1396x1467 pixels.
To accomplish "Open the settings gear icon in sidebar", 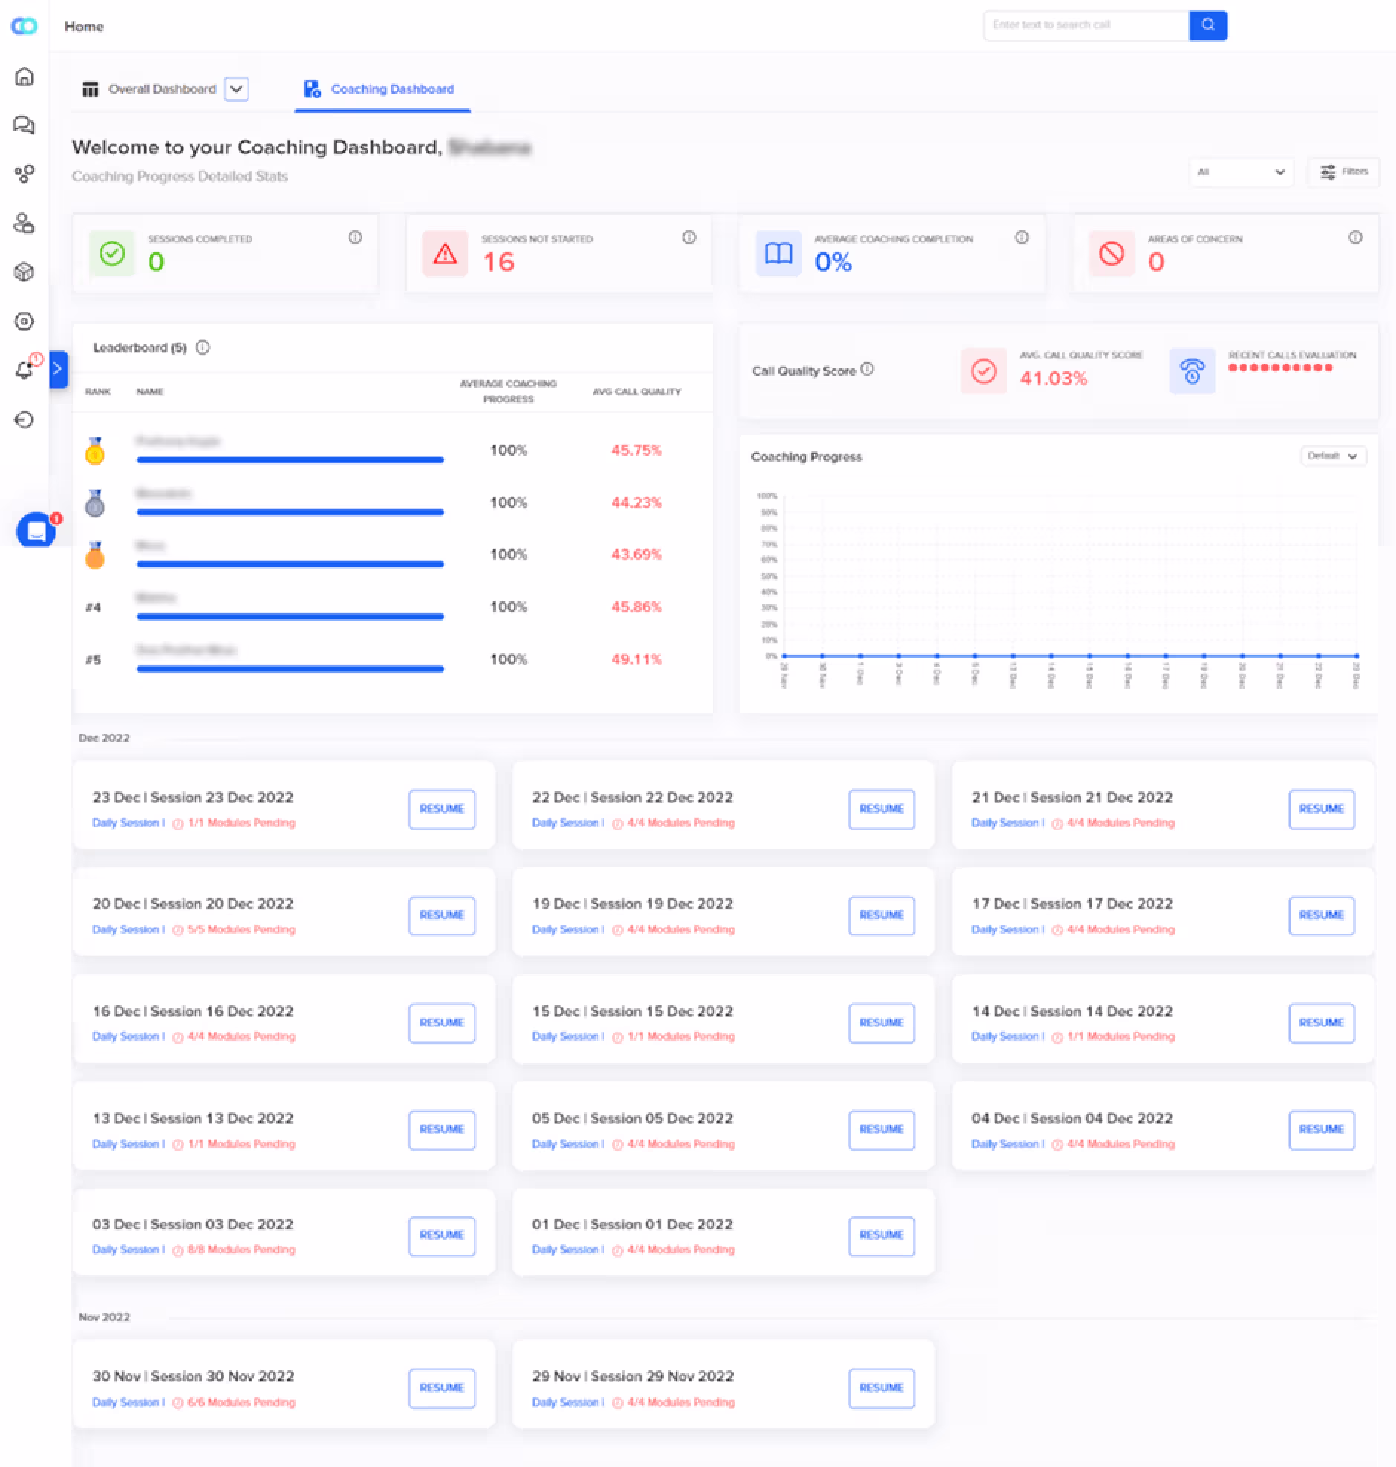I will click(x=25, y=321).
